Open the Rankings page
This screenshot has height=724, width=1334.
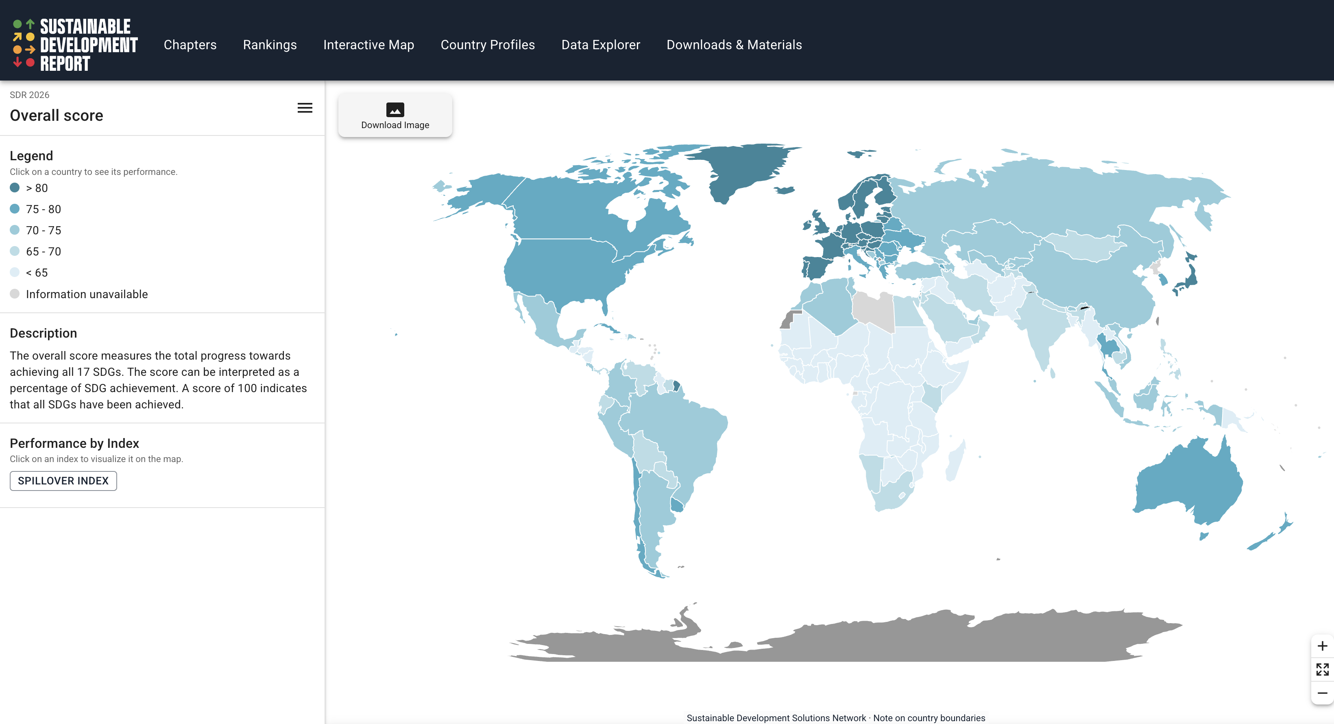pyautogui.click(x=270, y=44)
